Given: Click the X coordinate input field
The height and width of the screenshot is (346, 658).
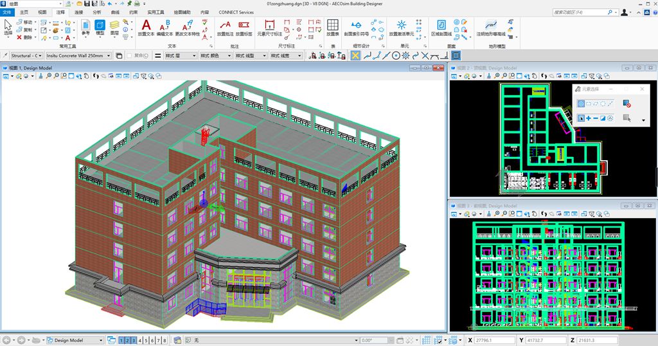Looking at the screenshot, I should (x=495, y=340).
